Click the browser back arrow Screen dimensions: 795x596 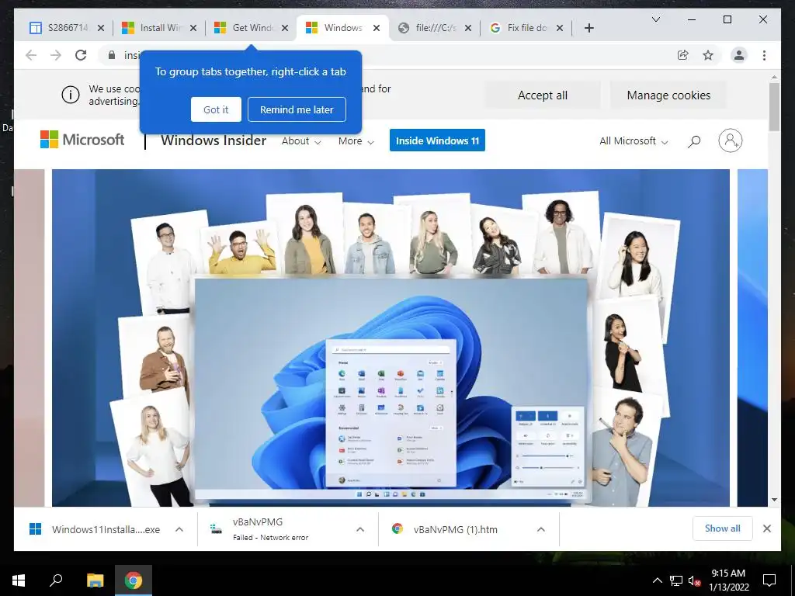point(31,55)
